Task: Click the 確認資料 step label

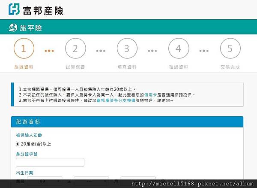Action: [x=179, y=67]
